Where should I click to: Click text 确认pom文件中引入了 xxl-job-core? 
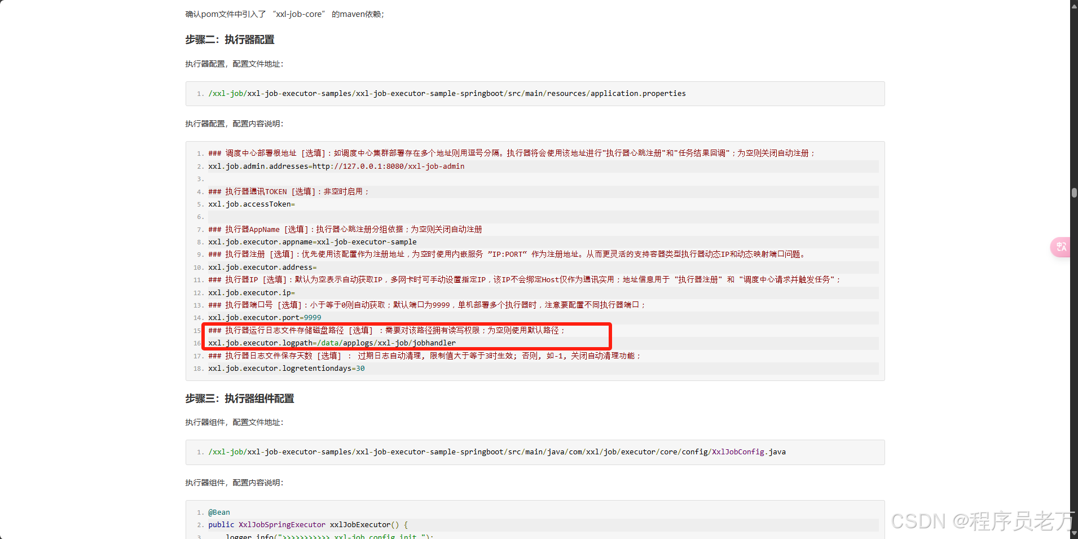coord(284,14)
